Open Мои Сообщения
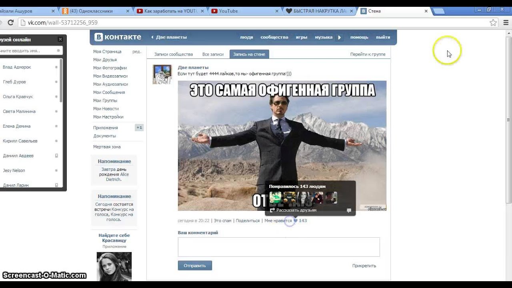Screen dimensions: 512x288 [x=109, y=92]
